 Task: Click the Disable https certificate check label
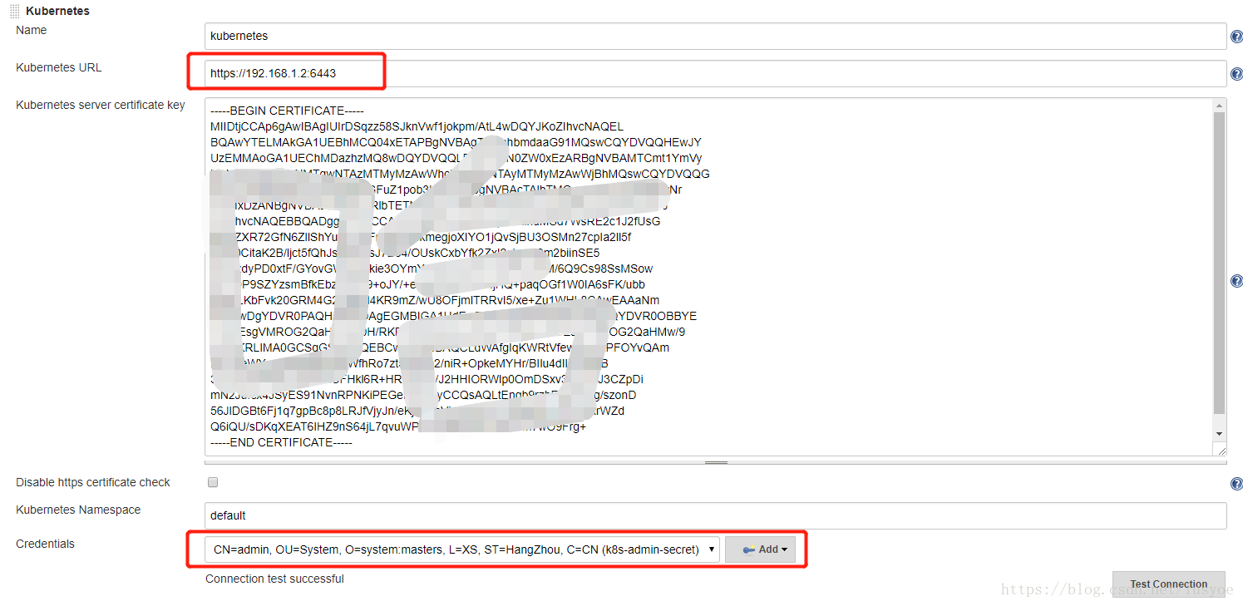[93, 482]
